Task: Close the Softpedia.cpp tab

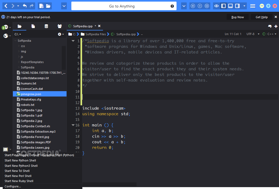Action: coord(99,26)
